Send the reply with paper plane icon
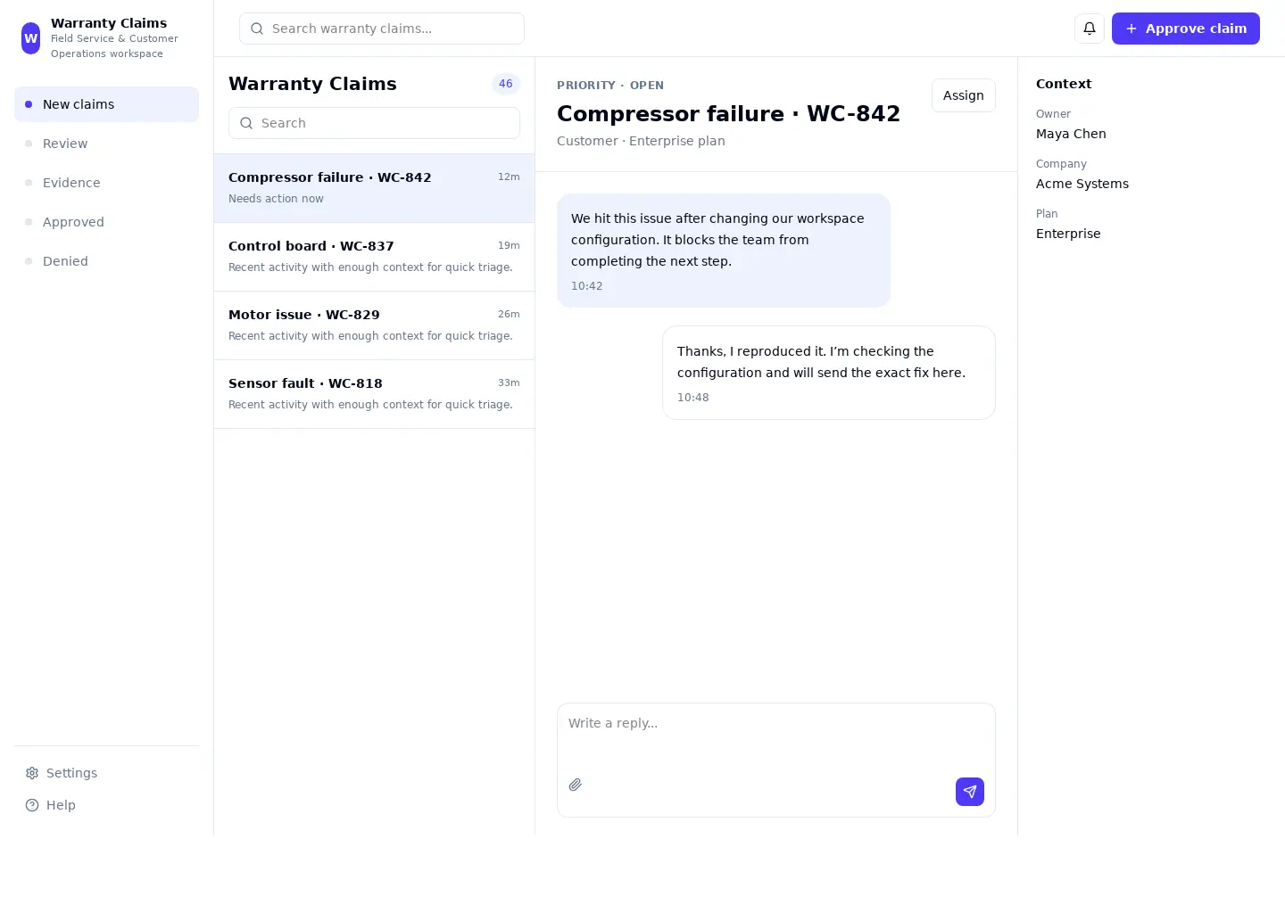This screenshot has height=913, width=1285. pyautogui.click(x=970, y=792)
